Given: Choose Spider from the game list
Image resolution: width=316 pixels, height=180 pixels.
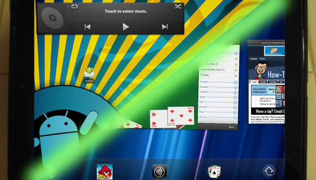Looking at the screenshot, I should click(202, 97).
